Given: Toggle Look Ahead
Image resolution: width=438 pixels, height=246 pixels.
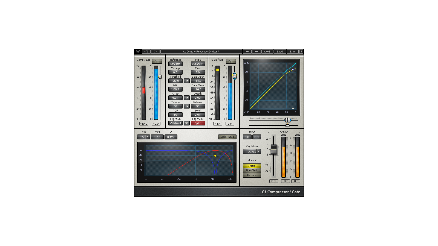Looking at the screenshot, I should tap(227, 137).
